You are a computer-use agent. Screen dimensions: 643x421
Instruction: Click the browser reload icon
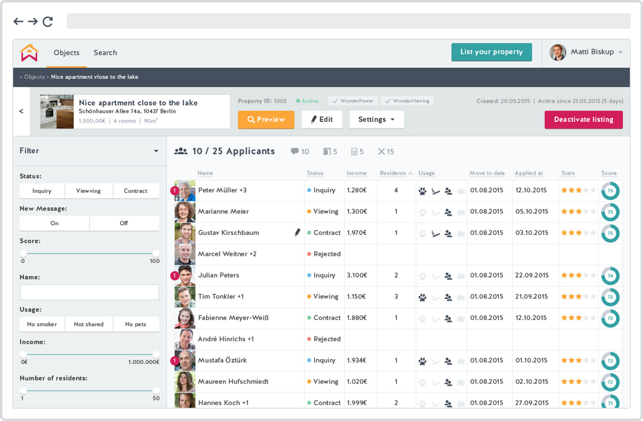coord(48,21)
